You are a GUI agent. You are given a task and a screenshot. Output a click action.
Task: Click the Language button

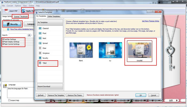[29, 24]
